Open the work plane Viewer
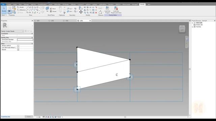Viewport: 216px width, 121px height. (x=53, y=11)
